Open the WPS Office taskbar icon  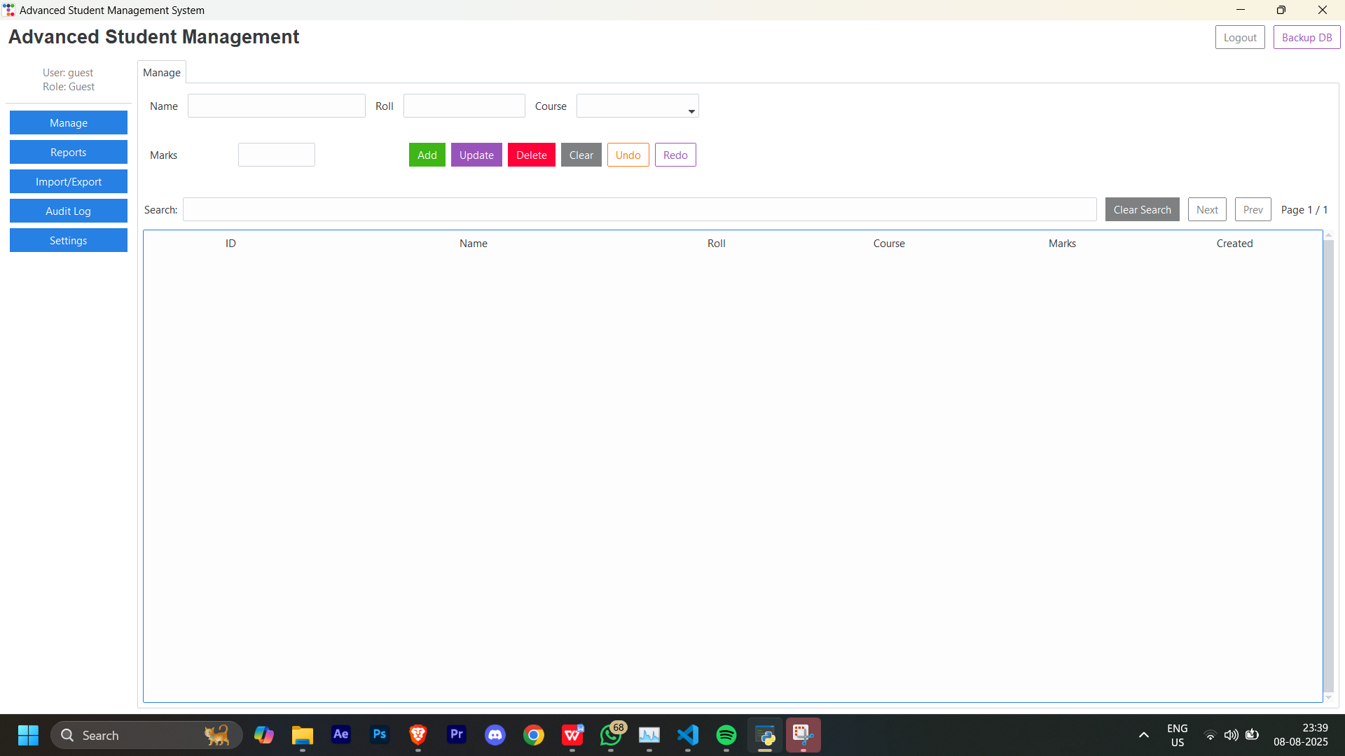pyautogui.click(x=572, y=735)
